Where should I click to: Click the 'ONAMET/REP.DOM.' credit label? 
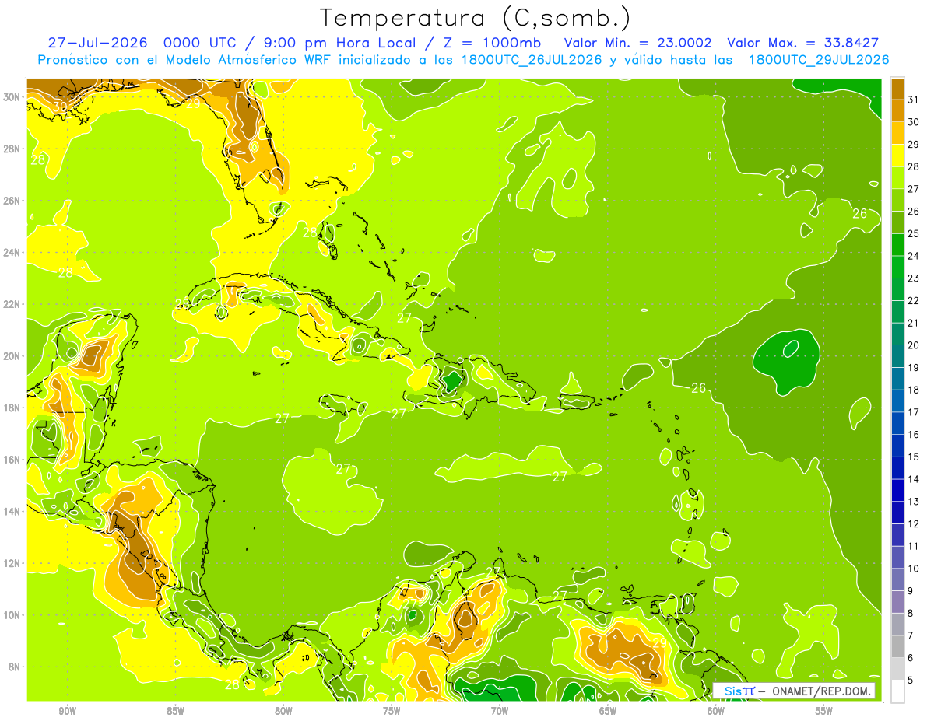pyautogui.click(x=822, y=691)
